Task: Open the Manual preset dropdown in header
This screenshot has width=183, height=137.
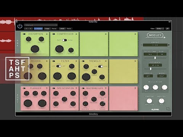Action: point(41,25)
